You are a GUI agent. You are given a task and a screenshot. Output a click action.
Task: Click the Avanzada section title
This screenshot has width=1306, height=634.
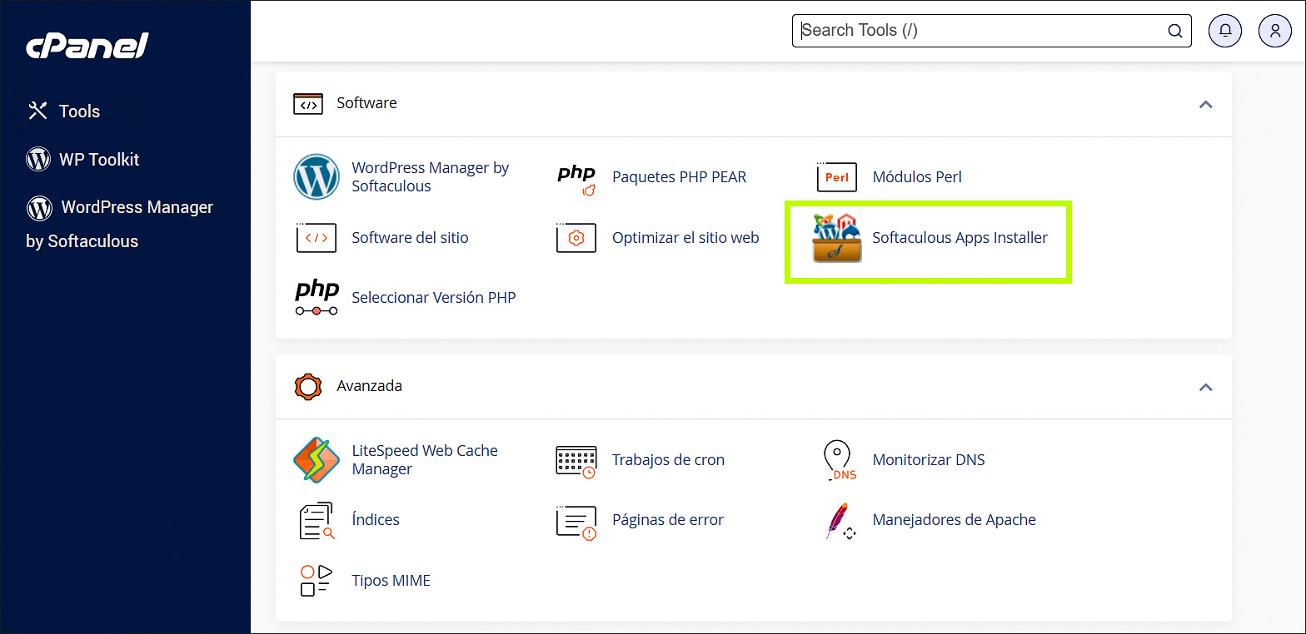point(369,386)
